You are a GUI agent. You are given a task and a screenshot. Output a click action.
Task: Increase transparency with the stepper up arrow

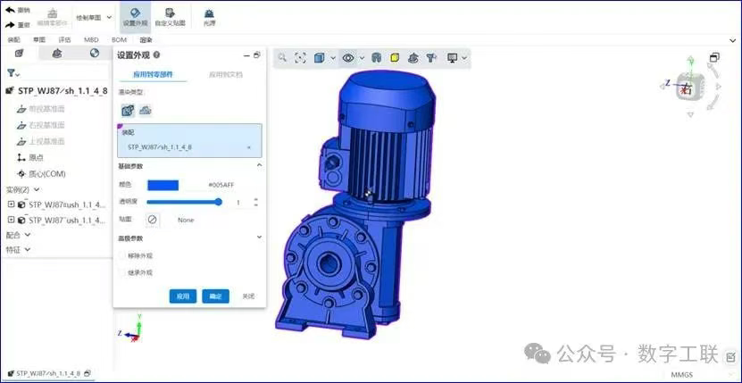[x=256, y=199]
